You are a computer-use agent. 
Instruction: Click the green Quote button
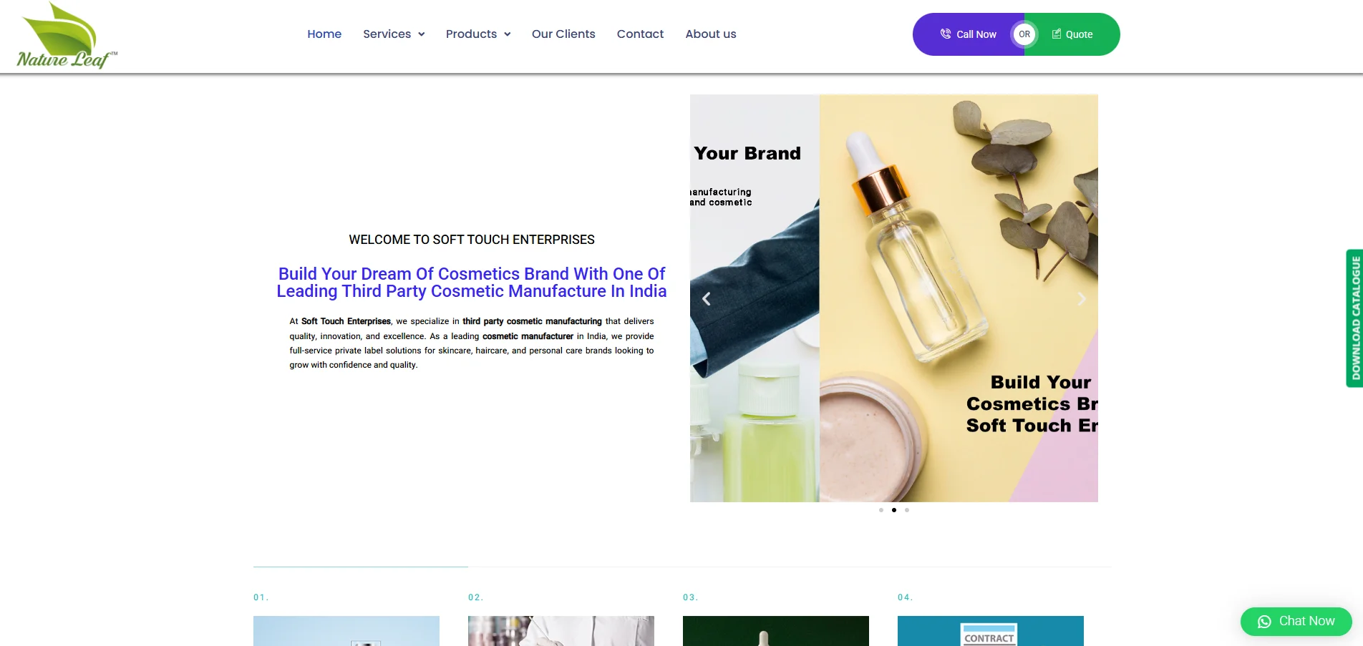(x=1072, y=34)
